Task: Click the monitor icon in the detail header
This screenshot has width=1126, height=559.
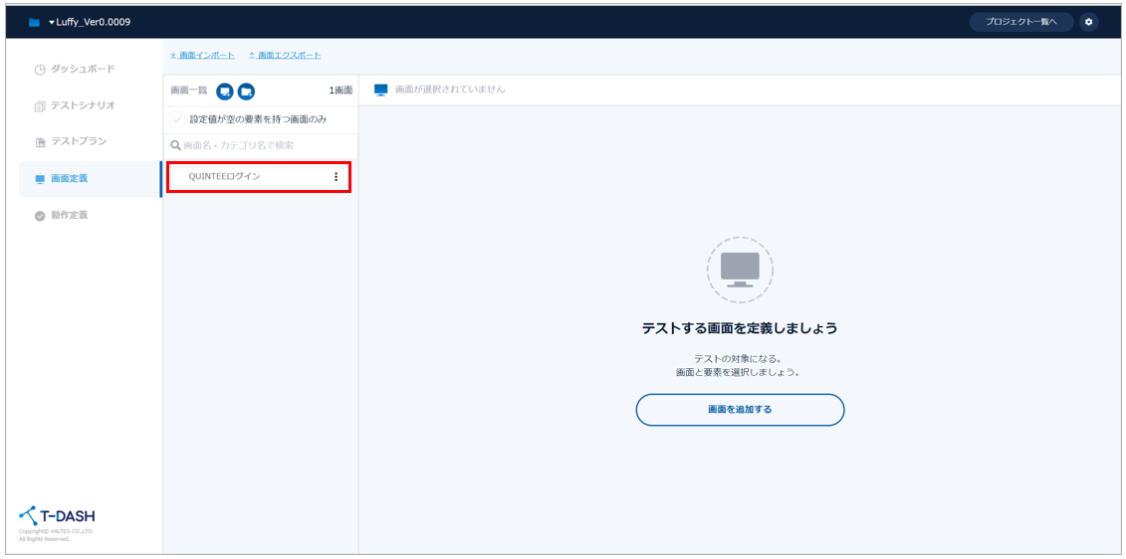Action: 380,90
